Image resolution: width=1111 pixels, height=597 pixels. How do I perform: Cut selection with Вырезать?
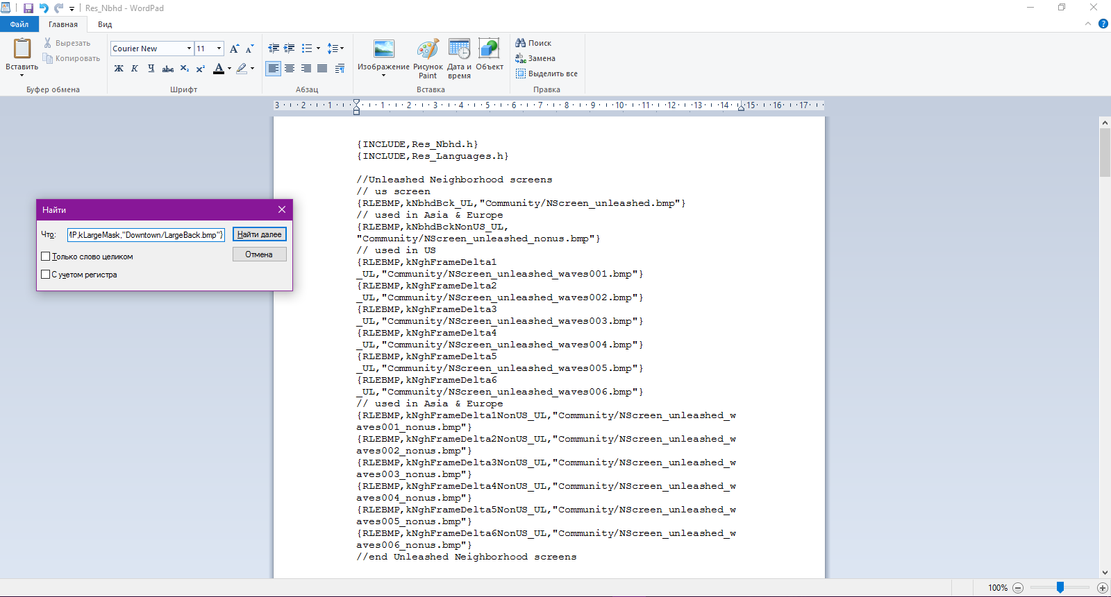tap(67, 43)
